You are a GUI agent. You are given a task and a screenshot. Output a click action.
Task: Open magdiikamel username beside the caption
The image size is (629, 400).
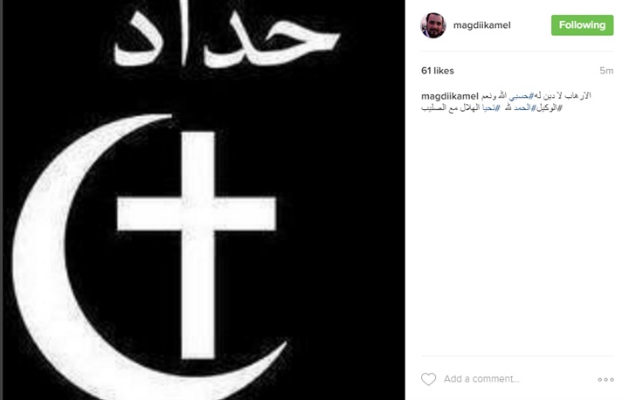coord(450,96)
